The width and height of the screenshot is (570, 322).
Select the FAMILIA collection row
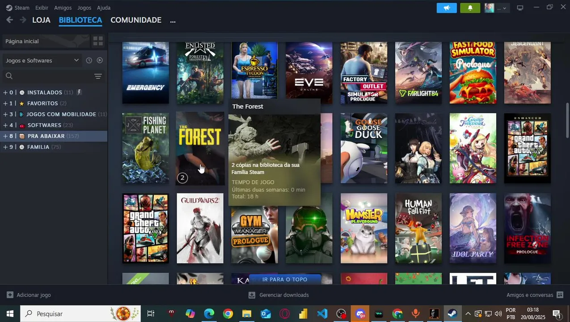[x=54, y=147]
